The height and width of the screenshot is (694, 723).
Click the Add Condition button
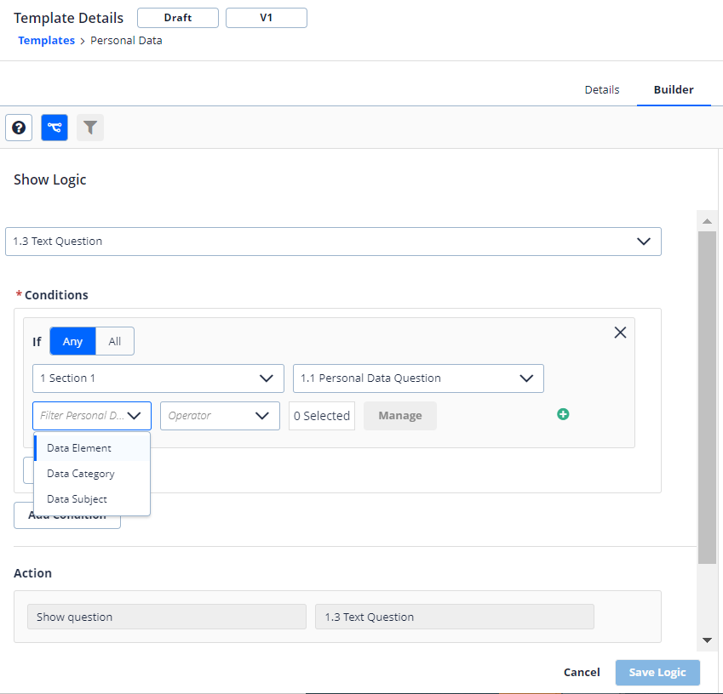tap(67, 515)
